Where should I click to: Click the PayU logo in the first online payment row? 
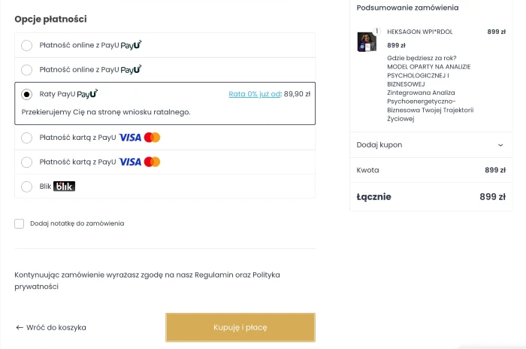click(131, 45)
